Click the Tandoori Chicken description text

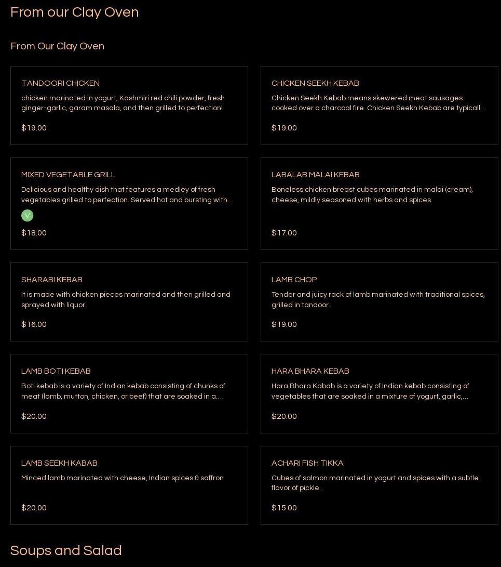[123, 103]
